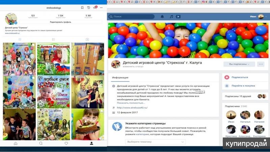The width and height of the screenshot is (270, 152).
Task: Open subscriber Кристина avatar
Action: click(231, 129)
